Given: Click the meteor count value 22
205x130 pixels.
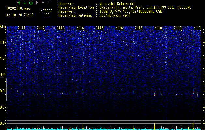Looking at the screenshot, I should point(47,15).
